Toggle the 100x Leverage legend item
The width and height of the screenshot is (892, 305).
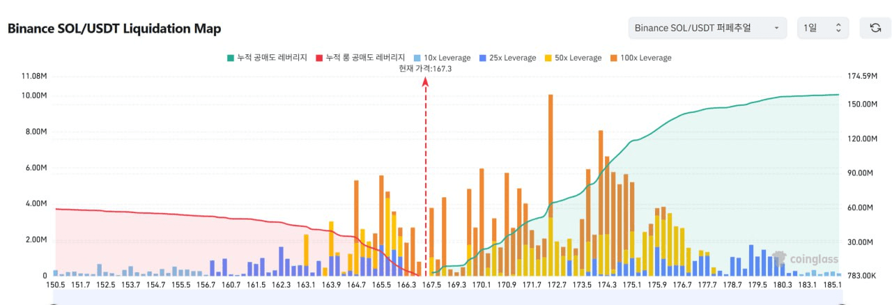tap(640, 58)
